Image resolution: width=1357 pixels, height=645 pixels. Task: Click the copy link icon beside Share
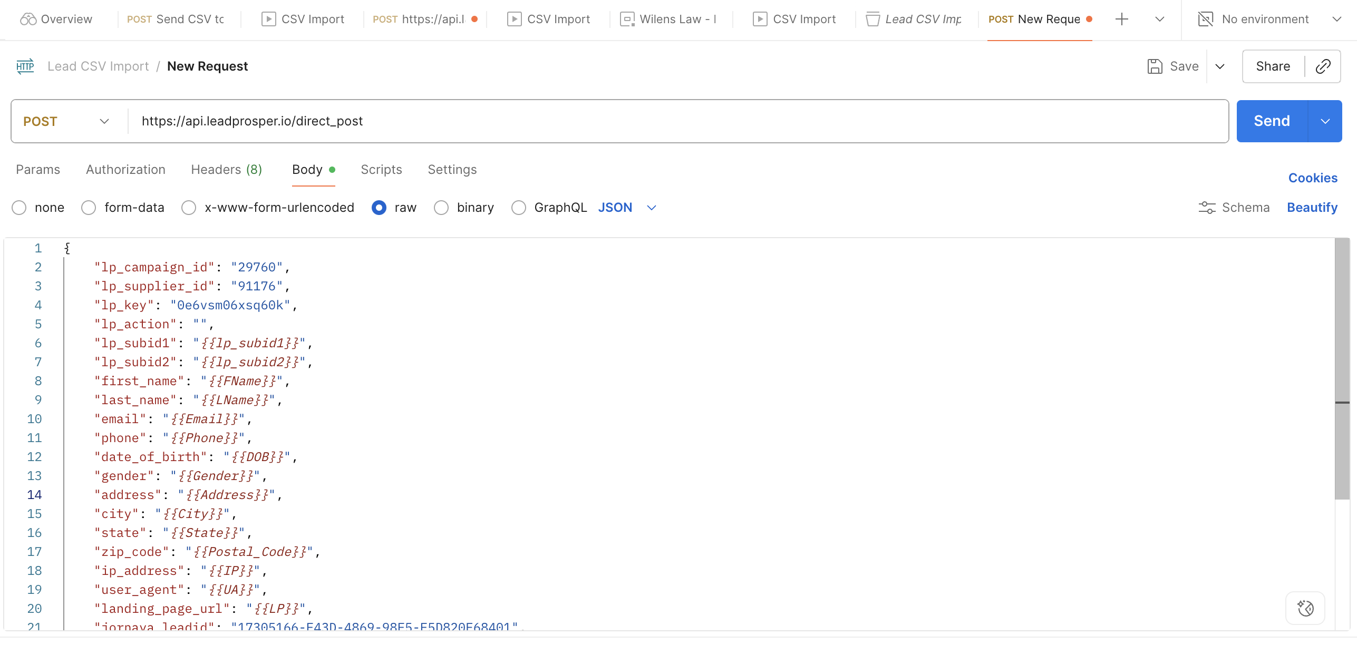[x=1323, y=66]
